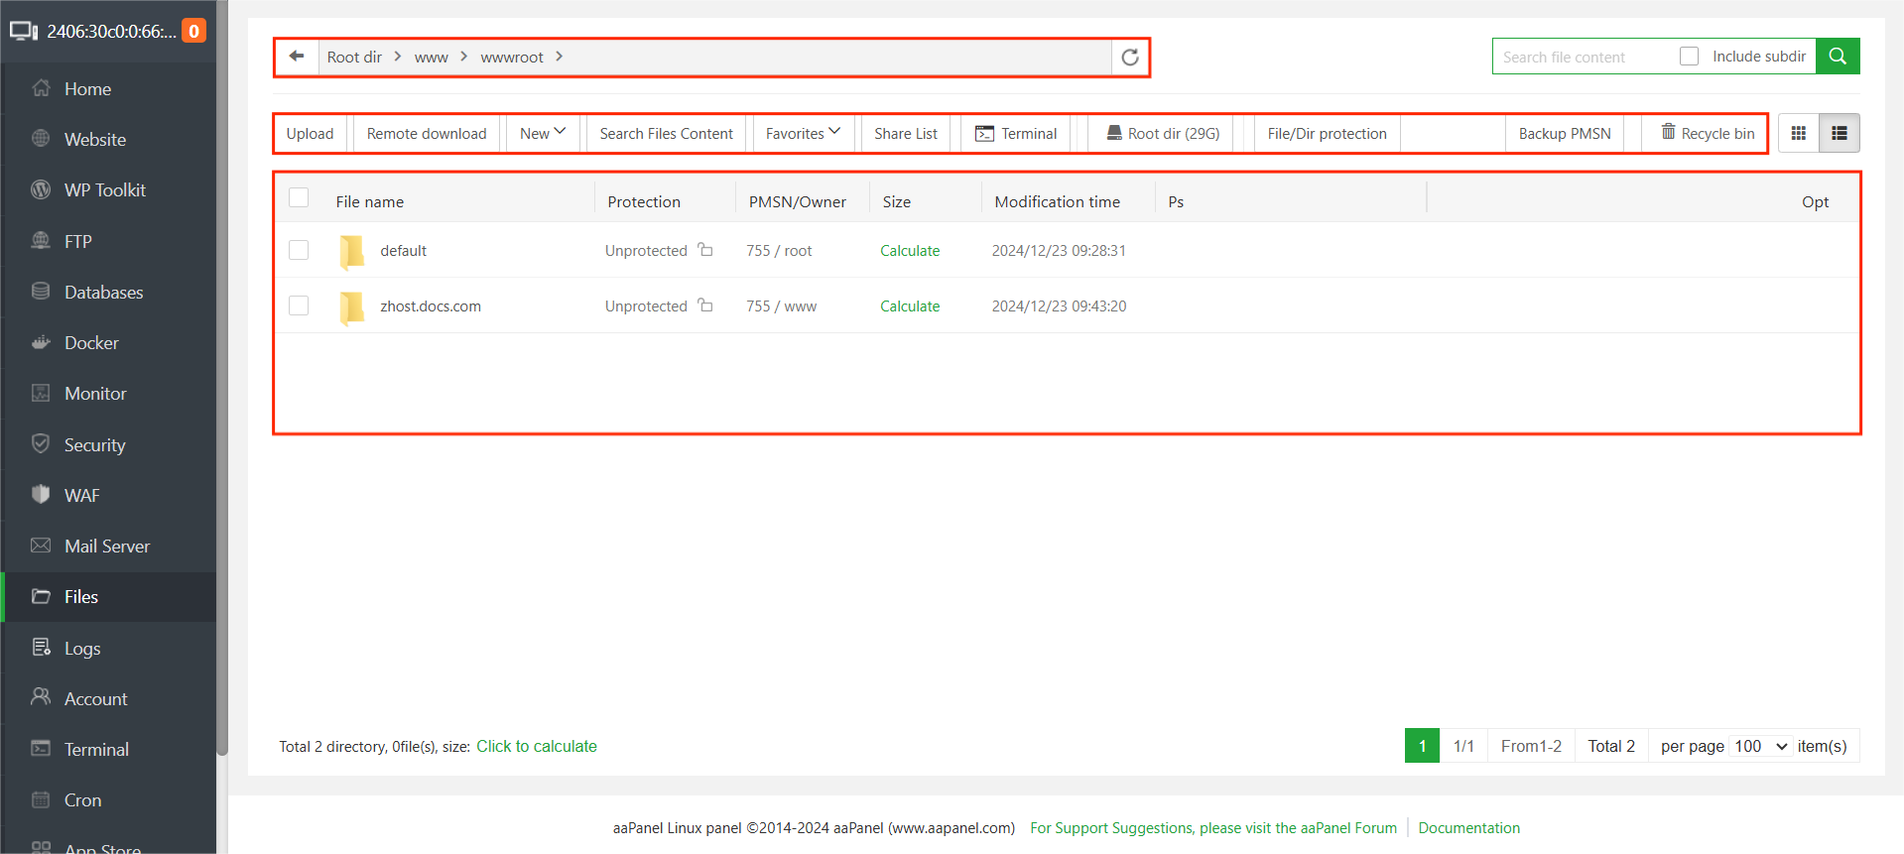Image resolution: width=1904 pixels, height=854 pixels.
Task: Focus the Search file content field
Action: tap(1583, 57)
